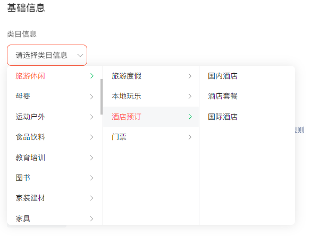Expand the 家具 arrow icon

point(91,218)
